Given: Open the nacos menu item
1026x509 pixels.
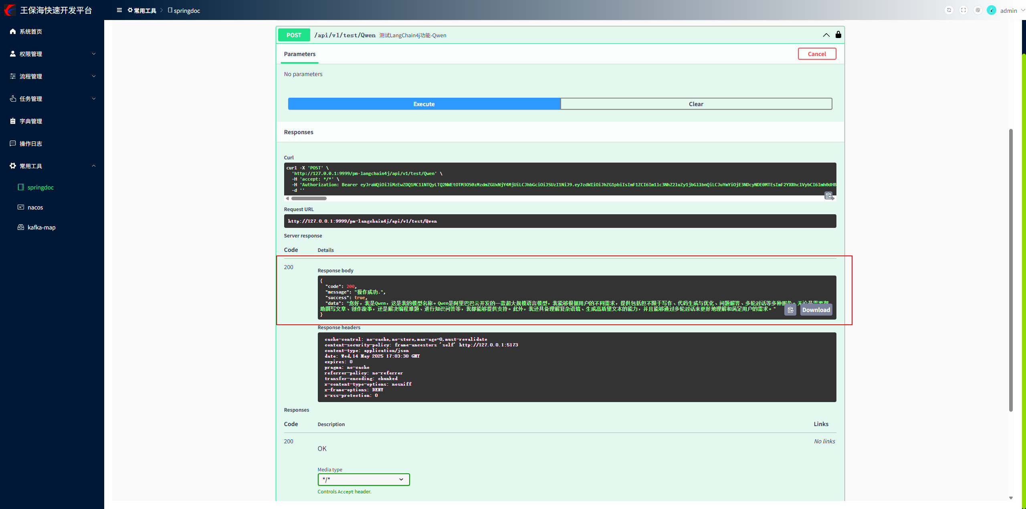Looking at the screenshot, I should [x=35, y=207].
